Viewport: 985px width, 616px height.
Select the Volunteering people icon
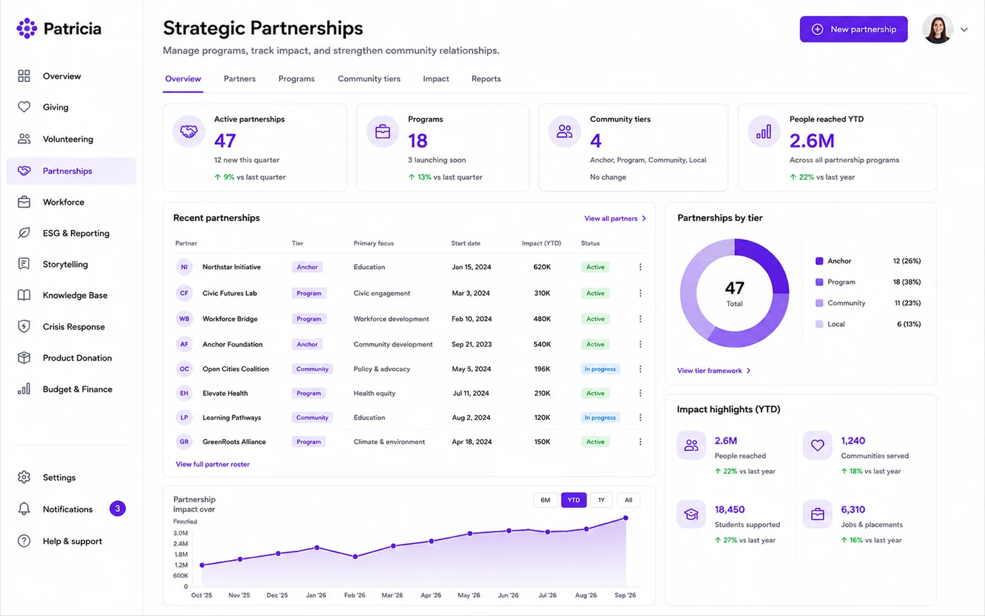click(24, 139)
